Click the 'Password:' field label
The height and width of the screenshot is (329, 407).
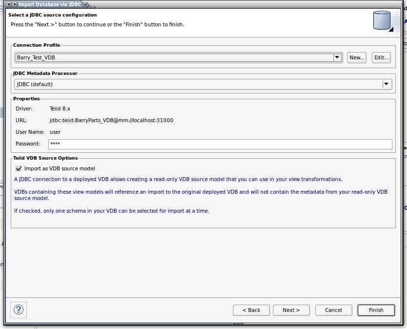click(28, 144)
